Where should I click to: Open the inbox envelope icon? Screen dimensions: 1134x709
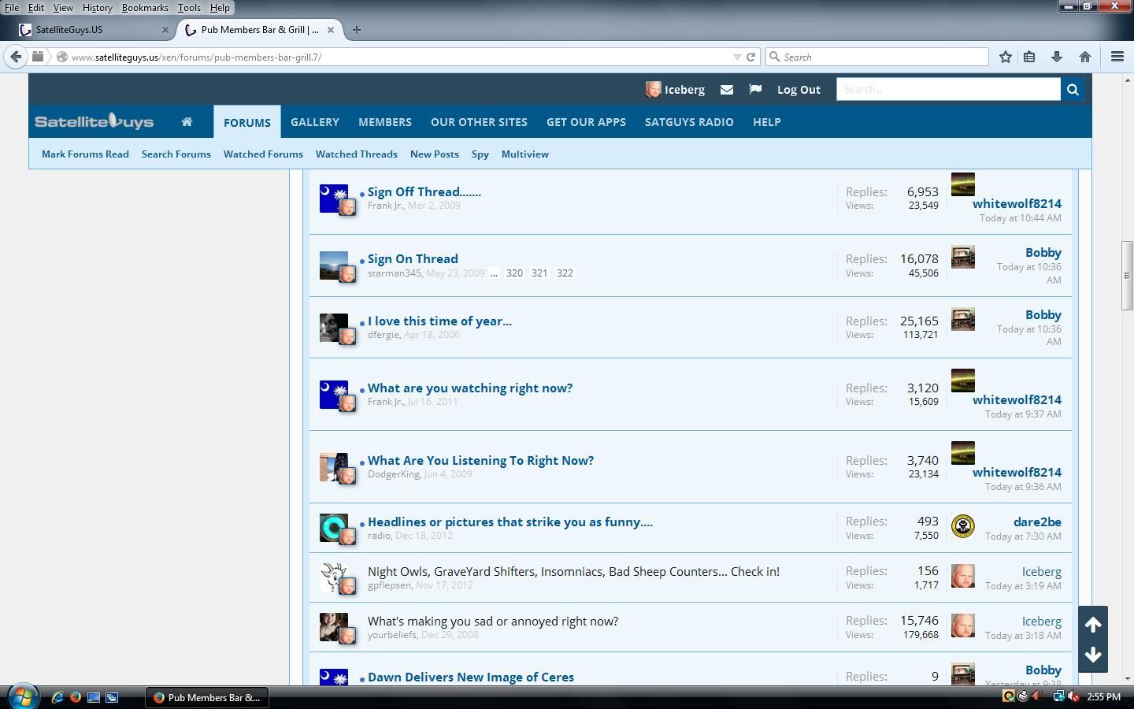[727, 90]
